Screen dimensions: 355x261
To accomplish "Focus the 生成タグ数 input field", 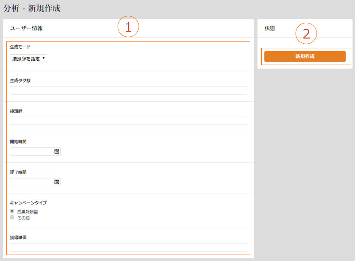I will click(x=128, y=90).
